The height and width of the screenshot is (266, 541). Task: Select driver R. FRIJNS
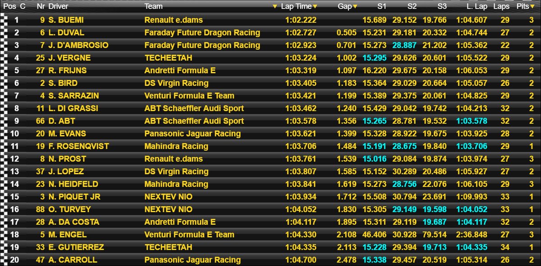68,71
